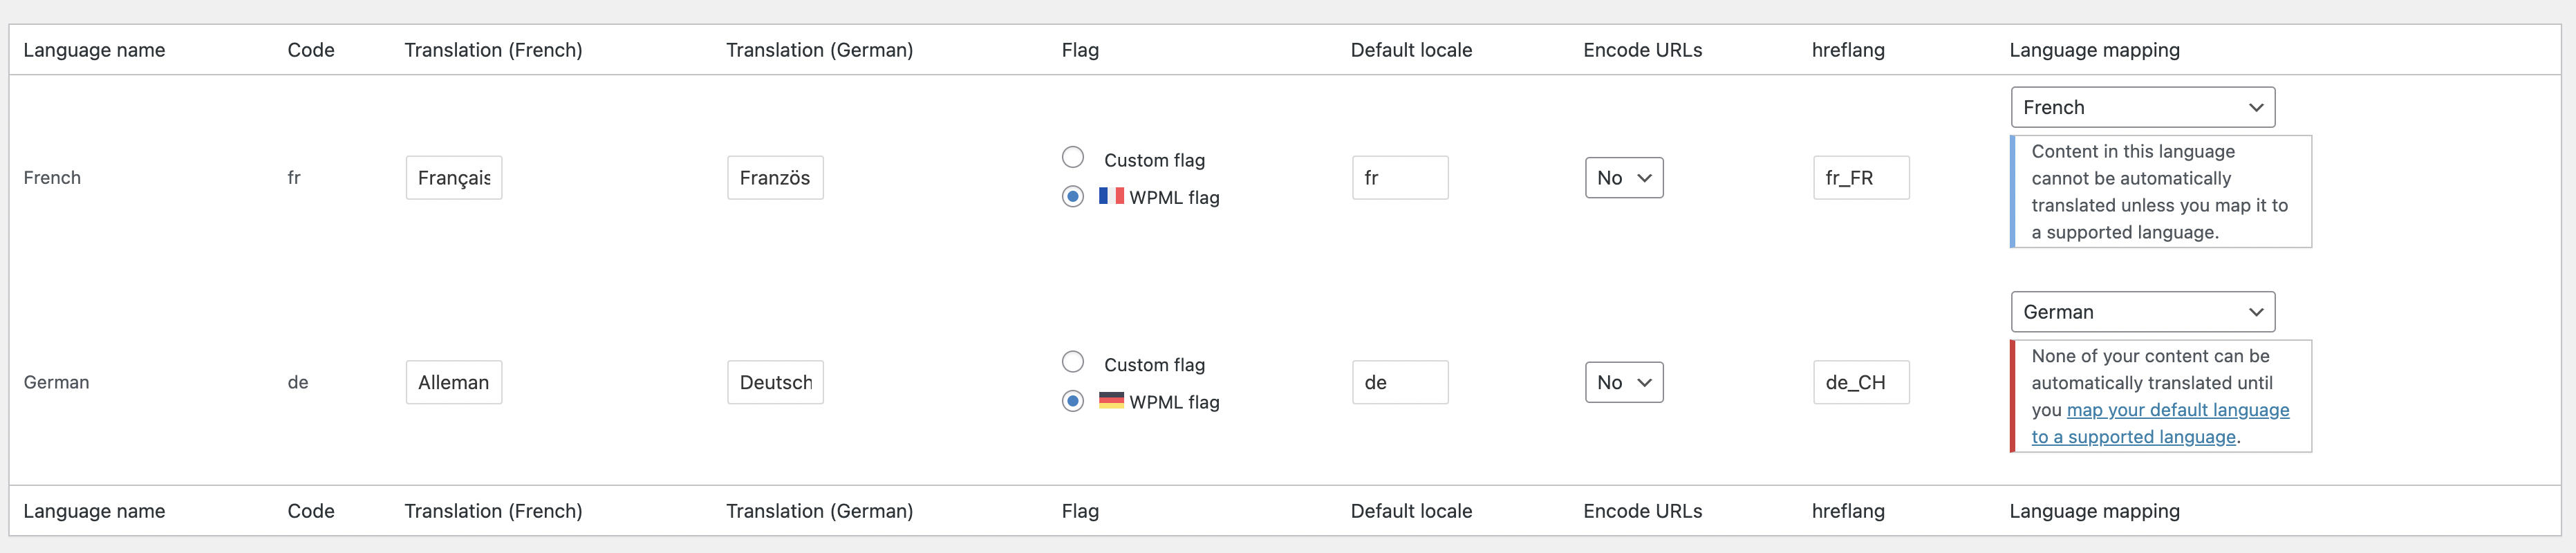
Task: Click top Default locale column header
Action: coord(1411,50)
